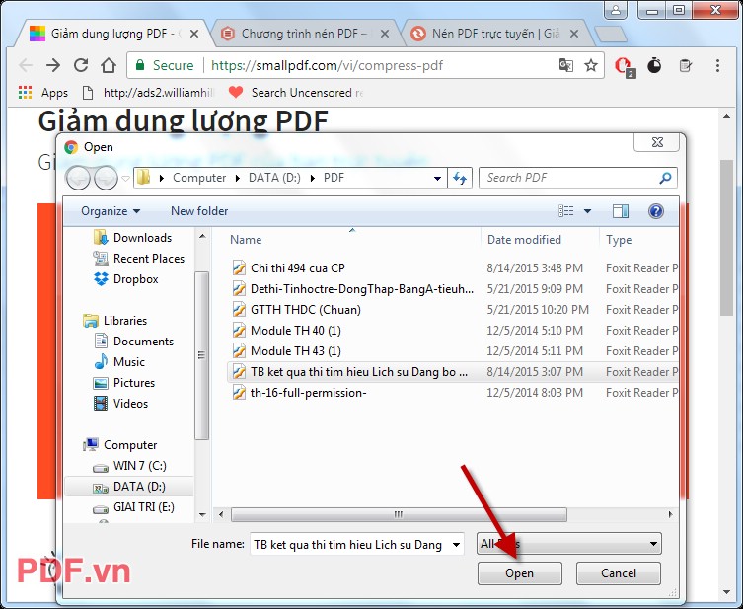The image size is (743, 609).
Task: Select GIAI TRI (E:) drive
Action: (x=133, y=507)
